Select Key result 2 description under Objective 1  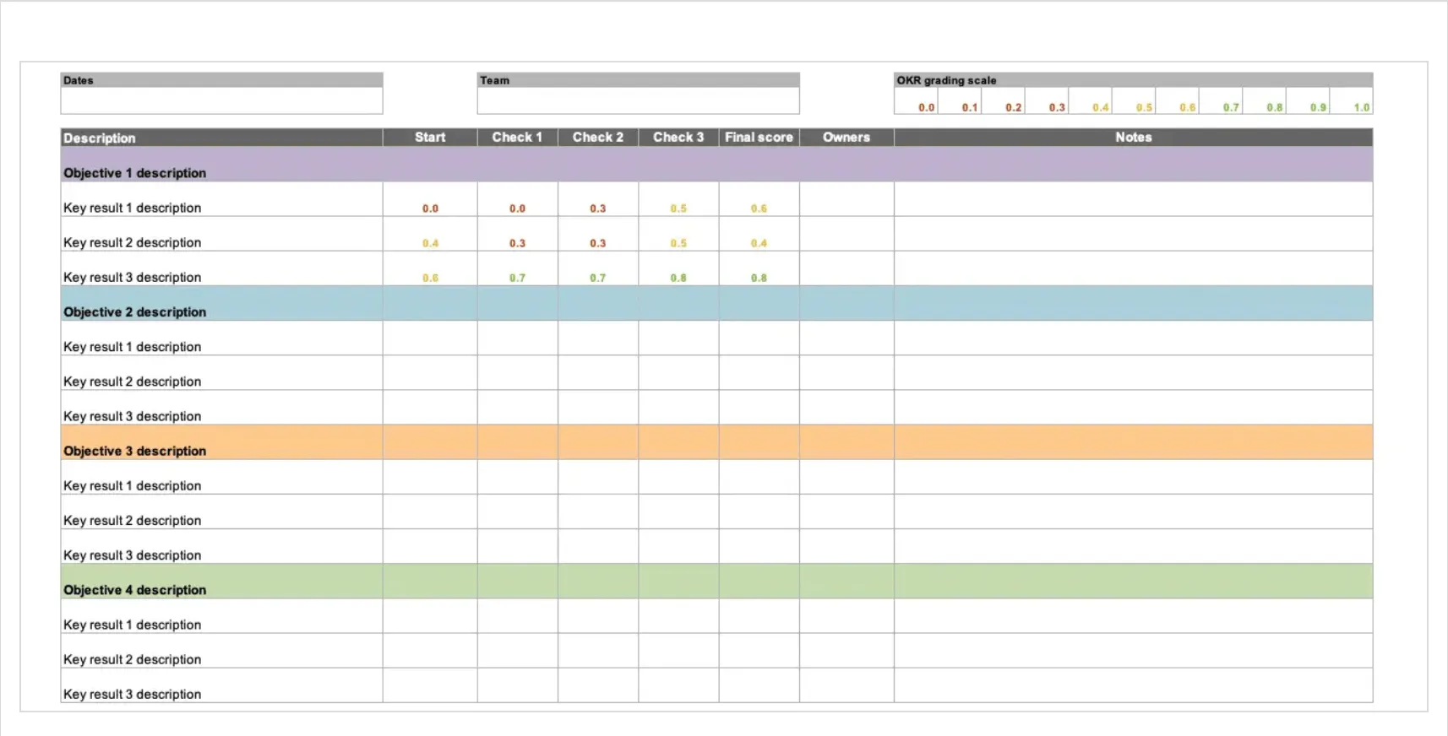point(132,242)
